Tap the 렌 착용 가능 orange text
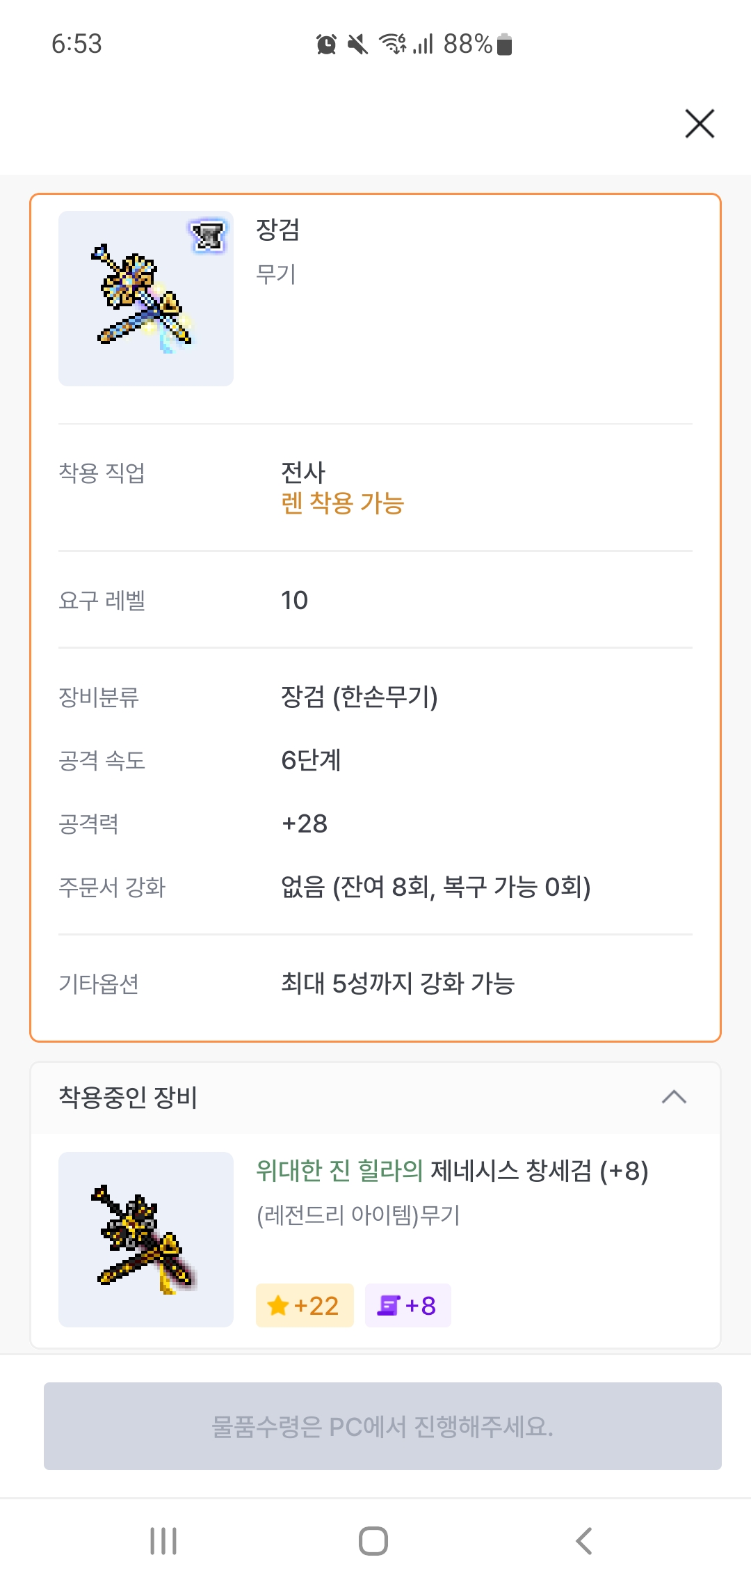 (x=342, y=503)
